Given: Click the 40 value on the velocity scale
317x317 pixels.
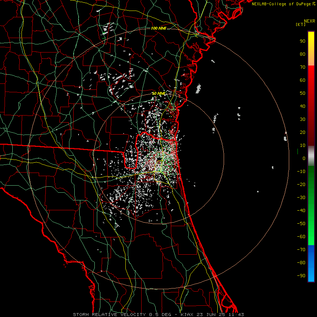Looking at the screenshot, I should [x=303, y=106].
